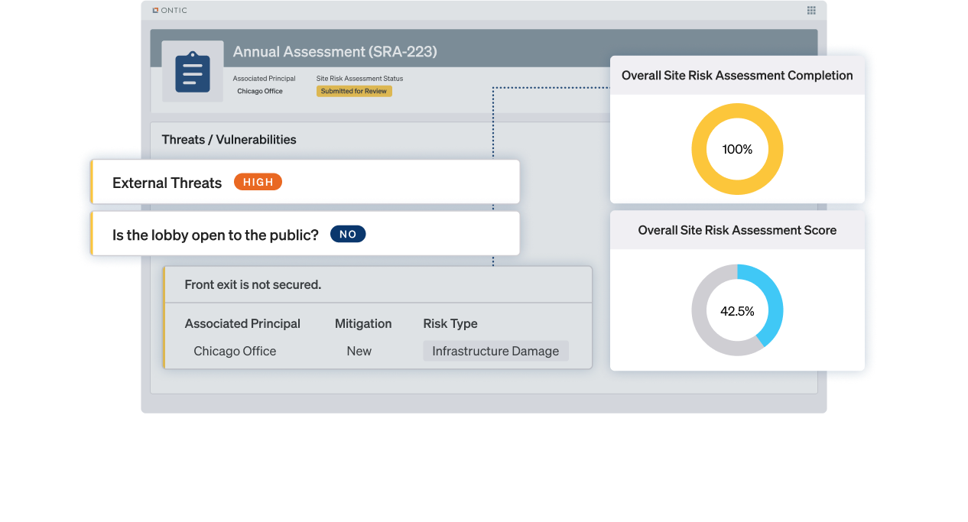Image resolution: width=968 pixels, height=522 pixels.
Task: Select the Front exit is not secured row
Action: point(378,284)
